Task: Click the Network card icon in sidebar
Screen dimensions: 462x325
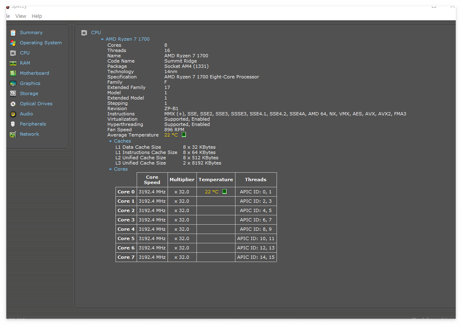Action: [13, 134]
